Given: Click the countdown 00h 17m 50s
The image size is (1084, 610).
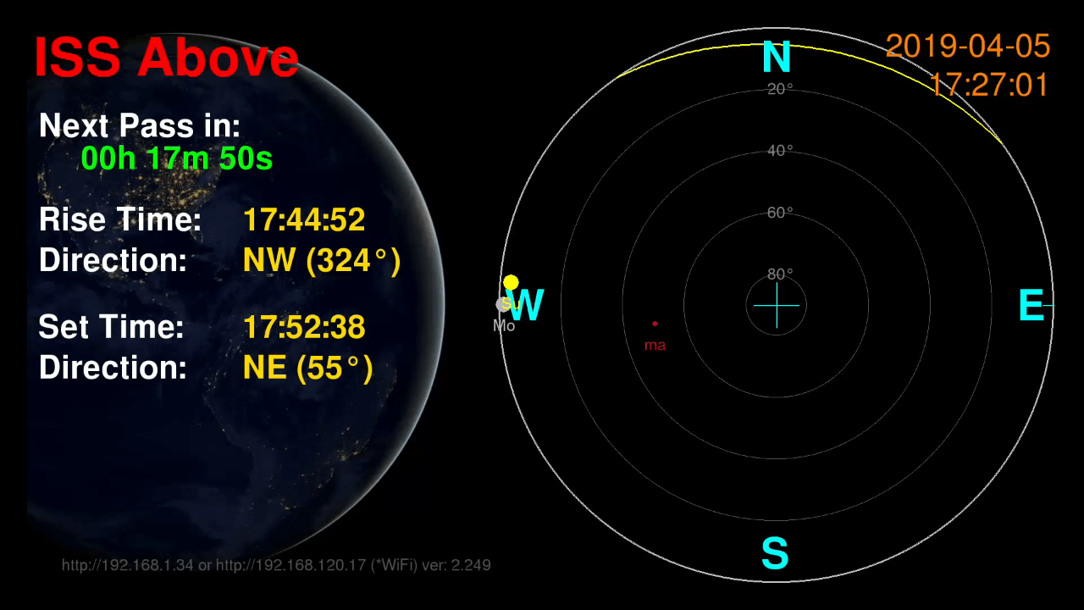Looking at the screenshot, I should coord(177,158).
